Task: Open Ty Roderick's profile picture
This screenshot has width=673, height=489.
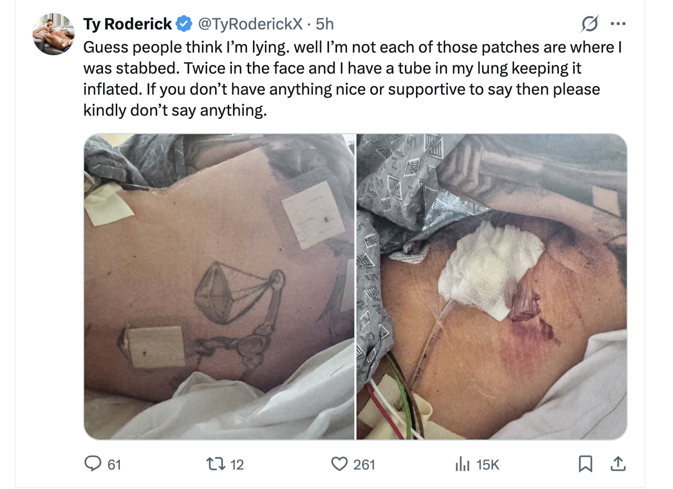Action: pyautogui.click(x=54, y=34)
